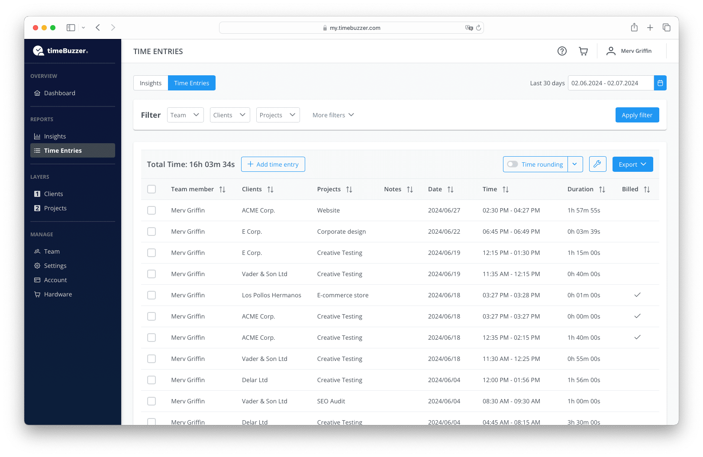The height and width of the screenshot is (457, 703).
Task: Open Clients under the Layers section
Action: (x=53, y=193)
